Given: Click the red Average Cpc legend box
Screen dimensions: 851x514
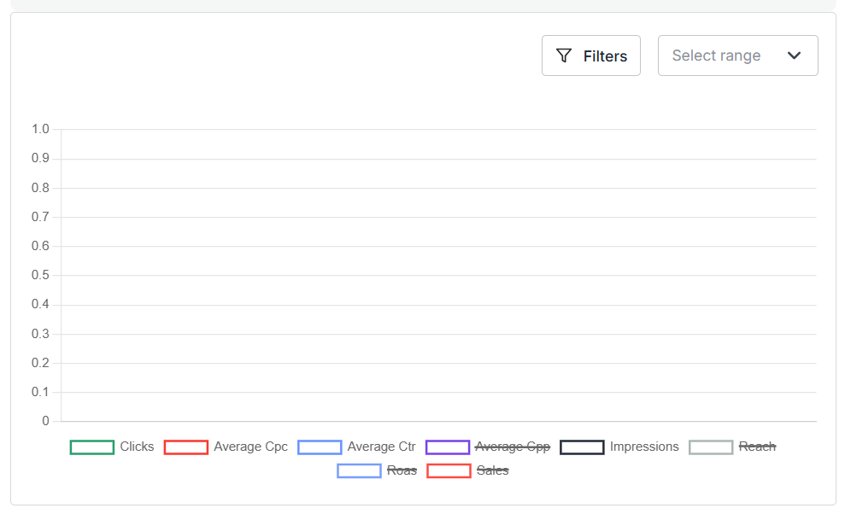Looking at the screenshot, I should pos(186,447).
